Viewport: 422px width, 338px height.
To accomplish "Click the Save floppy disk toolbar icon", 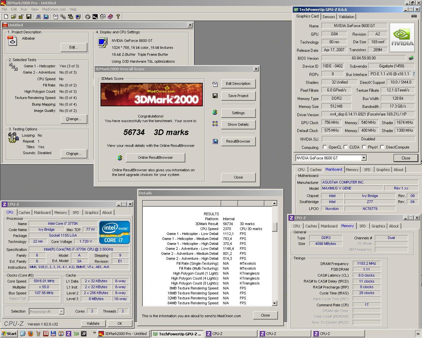I will [x=29, y=17].
